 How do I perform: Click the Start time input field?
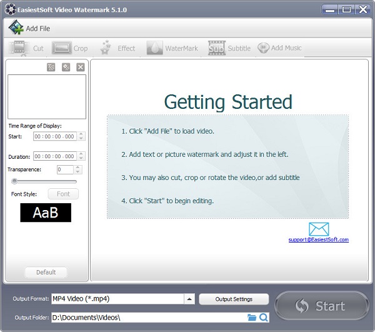(x=55, y=136)
